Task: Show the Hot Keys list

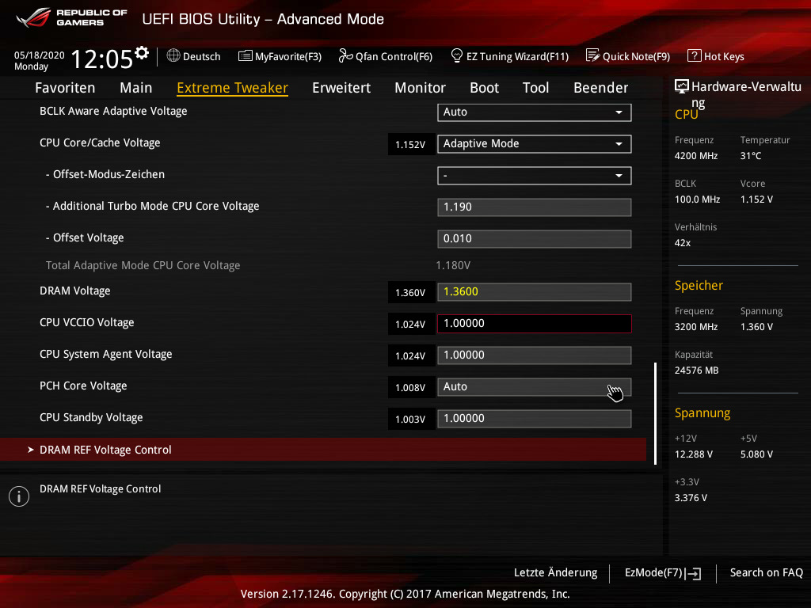Action: [716, 56]
